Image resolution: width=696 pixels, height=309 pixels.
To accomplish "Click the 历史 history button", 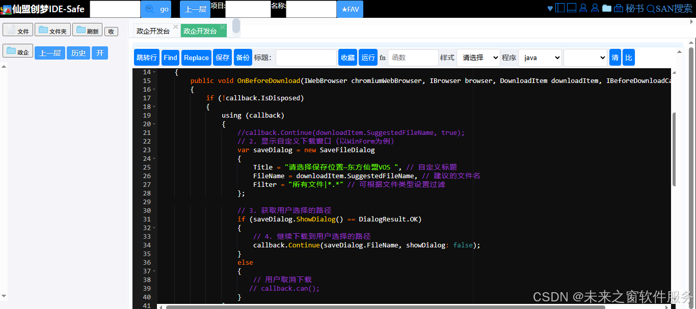I will (78, 53).
